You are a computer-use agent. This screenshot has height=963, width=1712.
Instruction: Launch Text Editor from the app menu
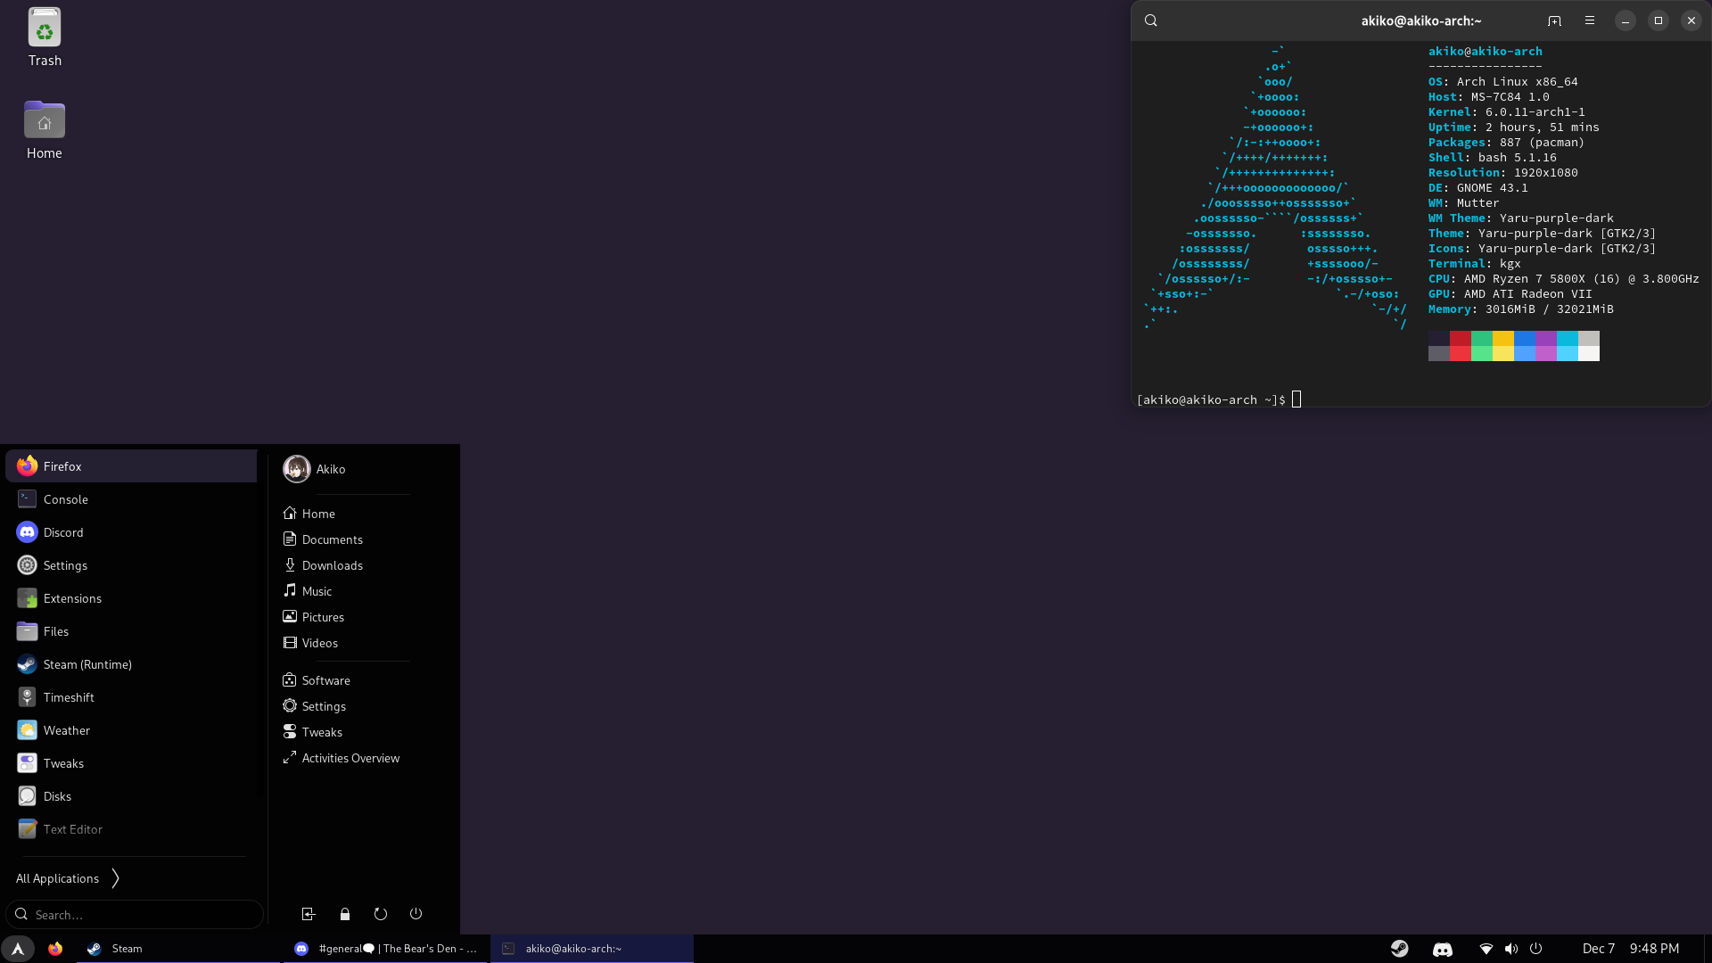tap(131, 829)
